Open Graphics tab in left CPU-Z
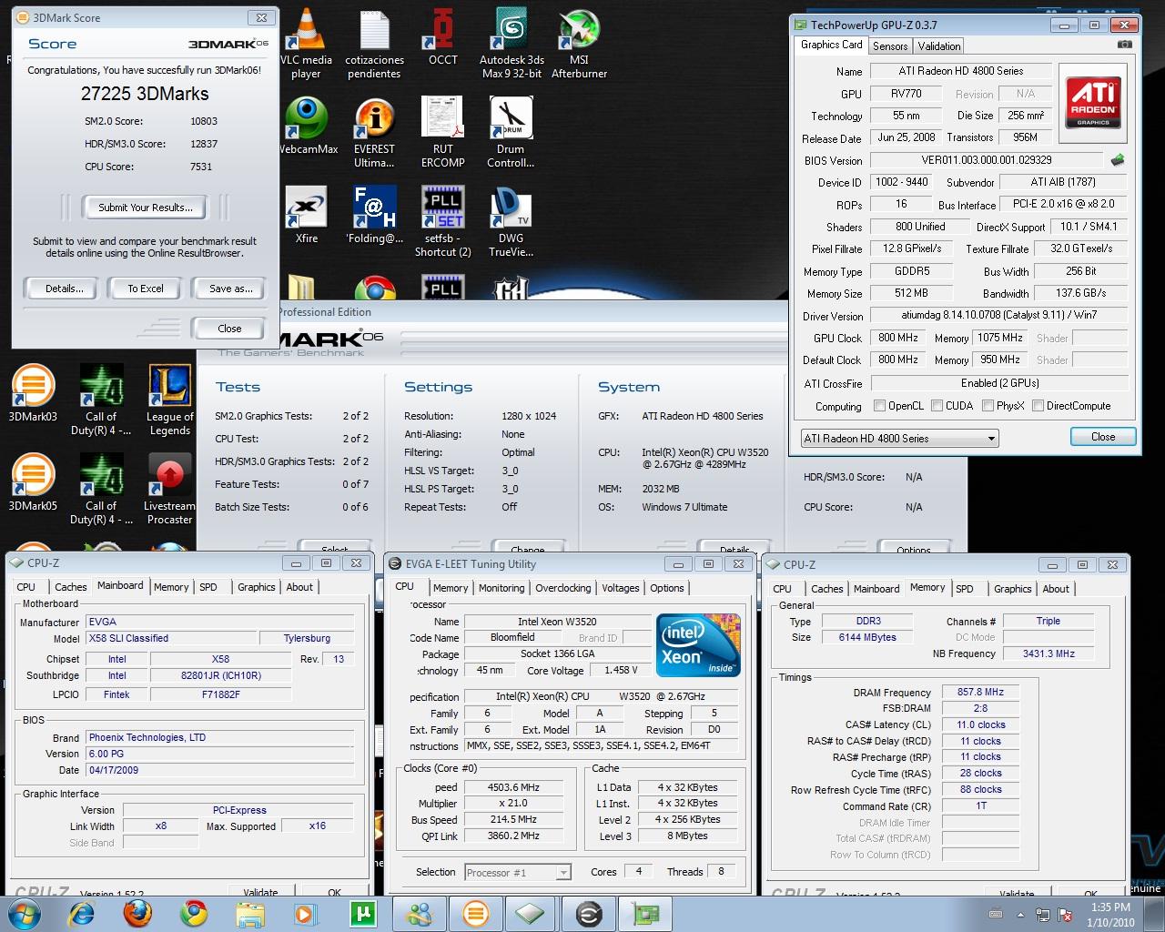The image size is (1165, 932). point(256,587)
